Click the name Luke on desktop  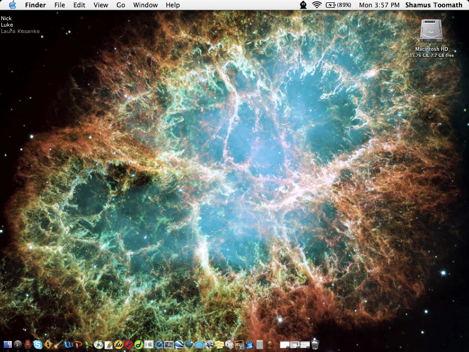[x=7, y=25]
